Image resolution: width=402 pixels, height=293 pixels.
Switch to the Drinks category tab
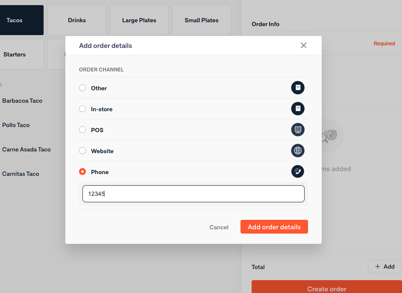click(77, 20)
